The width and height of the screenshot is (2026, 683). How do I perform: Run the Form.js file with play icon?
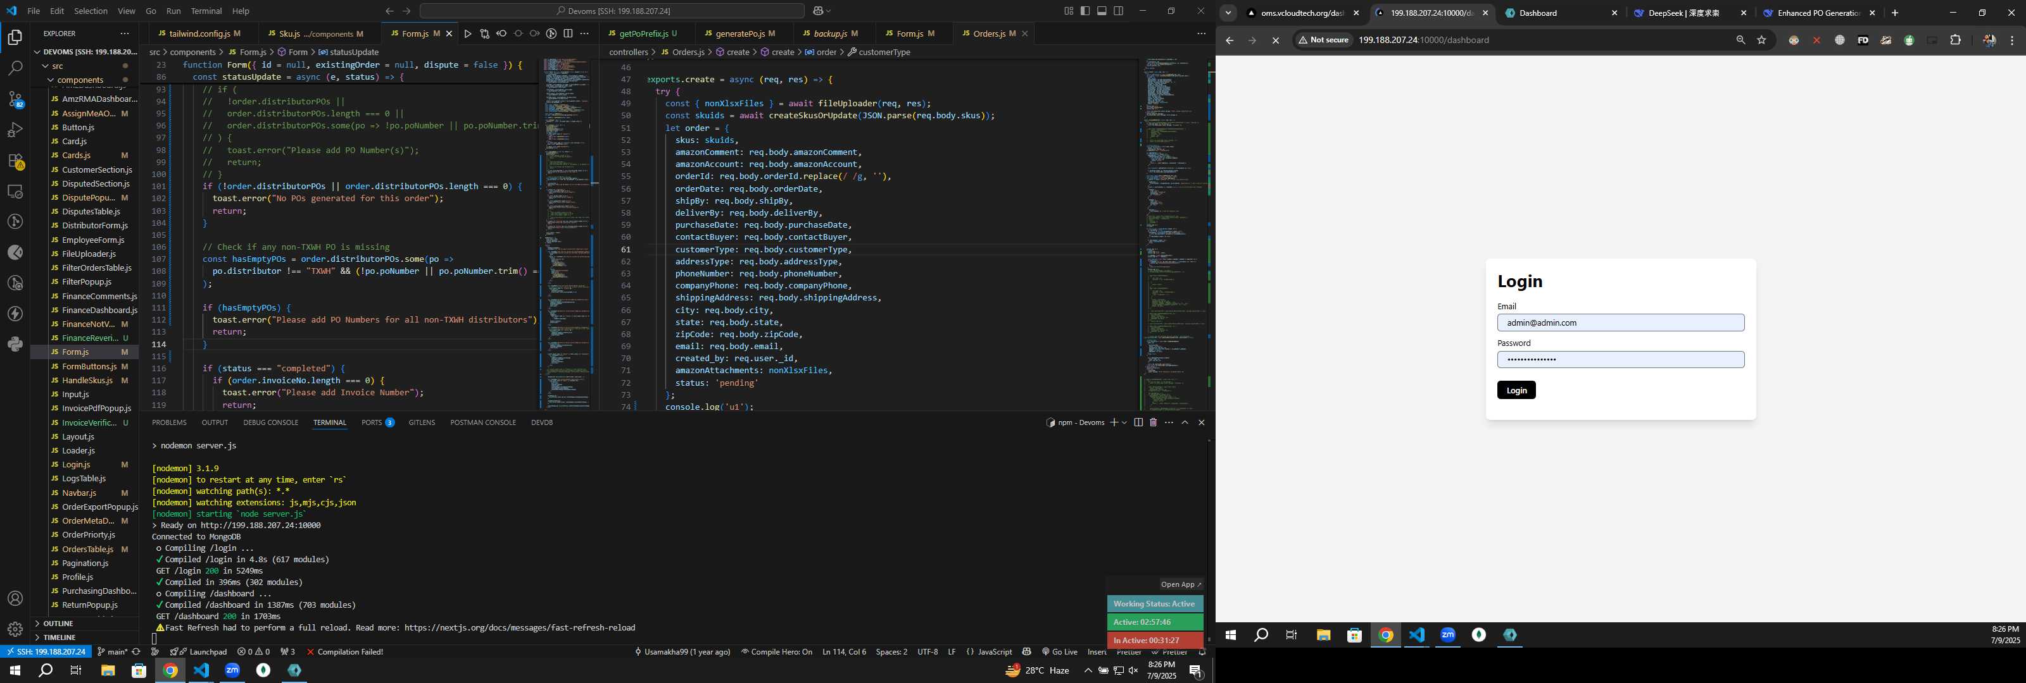468,34
